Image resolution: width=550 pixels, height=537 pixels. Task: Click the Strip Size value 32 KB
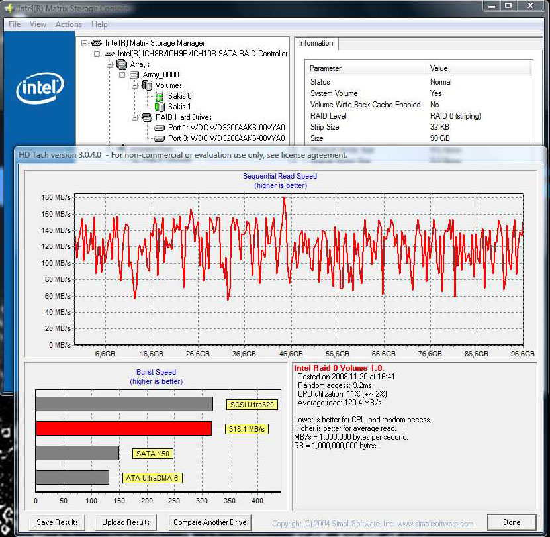(x=439, y=127)
